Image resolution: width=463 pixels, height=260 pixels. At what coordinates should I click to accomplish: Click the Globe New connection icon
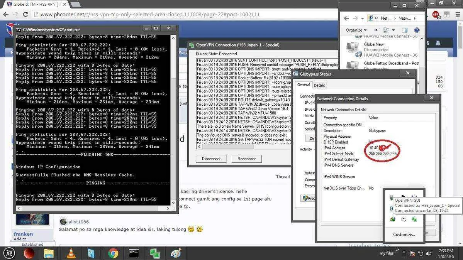[354, 49]
